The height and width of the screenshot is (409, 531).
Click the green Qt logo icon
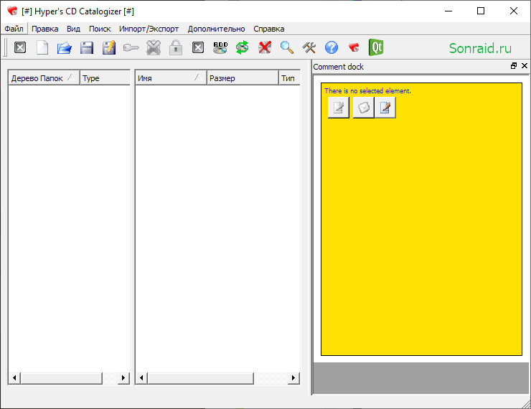pos(376,47)
